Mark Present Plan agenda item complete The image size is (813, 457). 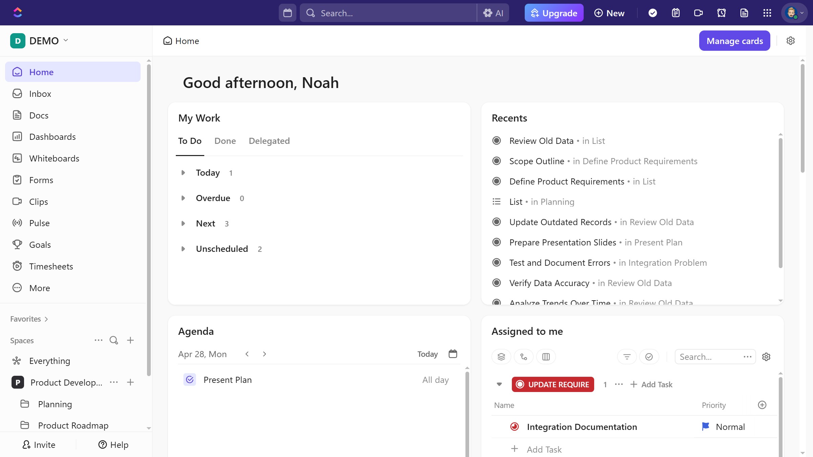click(190, 379)
